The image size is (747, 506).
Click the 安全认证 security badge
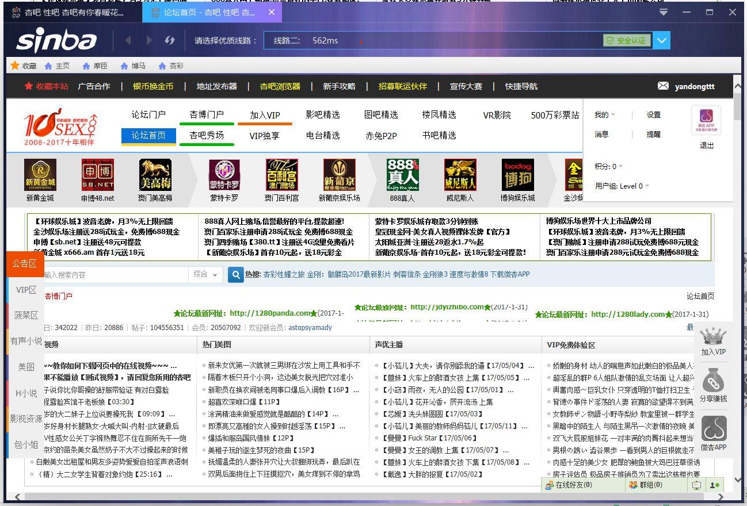point(626,40)
